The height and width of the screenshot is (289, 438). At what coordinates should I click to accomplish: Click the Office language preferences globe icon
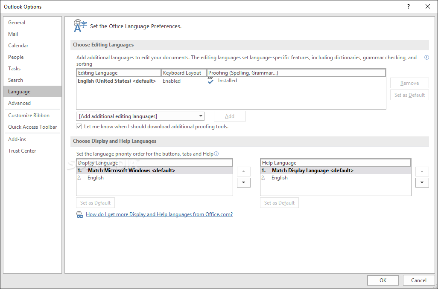click(x=80, y=26)
